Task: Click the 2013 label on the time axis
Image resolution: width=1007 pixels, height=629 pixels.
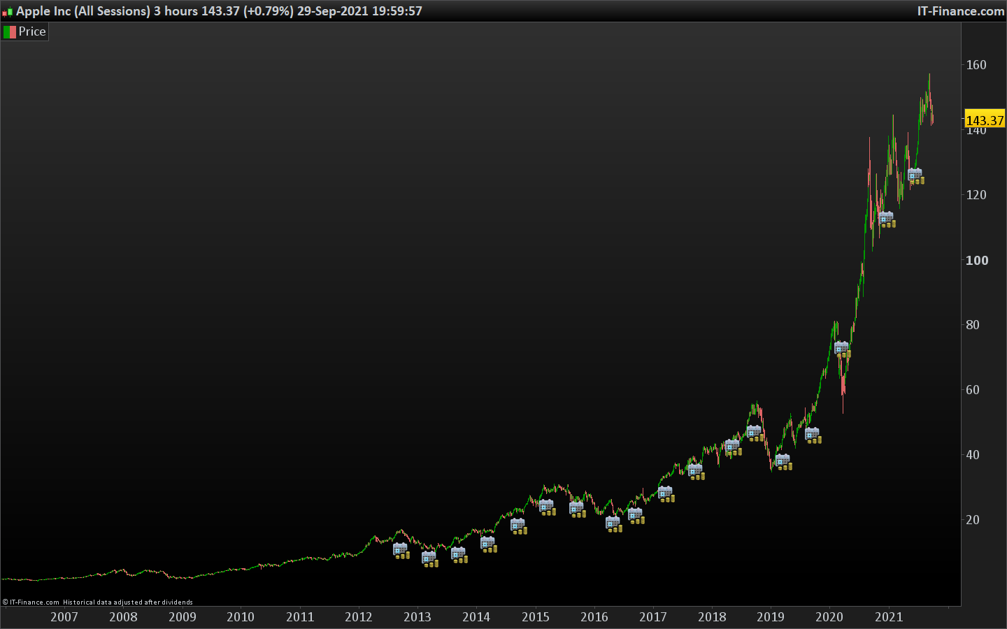Action: click(417, 617)
